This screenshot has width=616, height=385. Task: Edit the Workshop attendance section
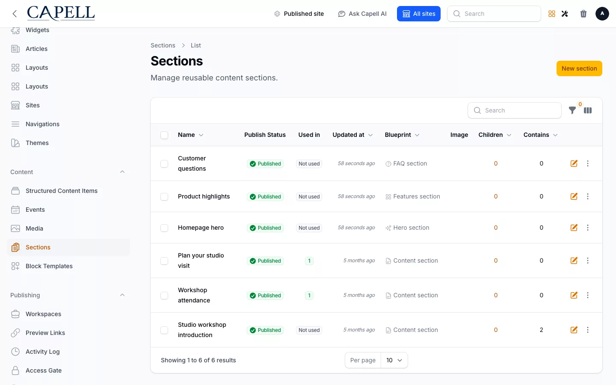(574, 295)
